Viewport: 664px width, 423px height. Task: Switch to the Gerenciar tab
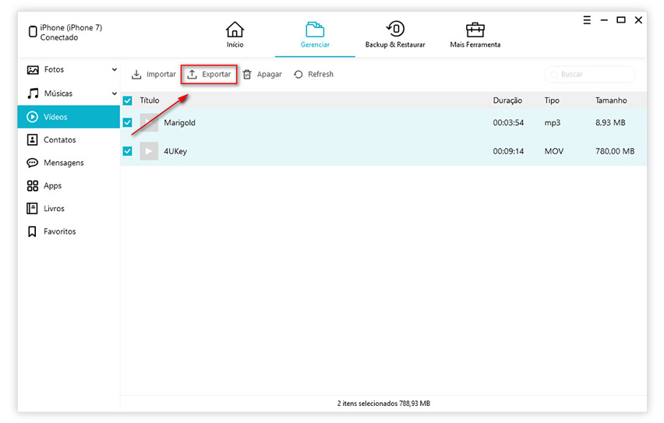[315, 34]
